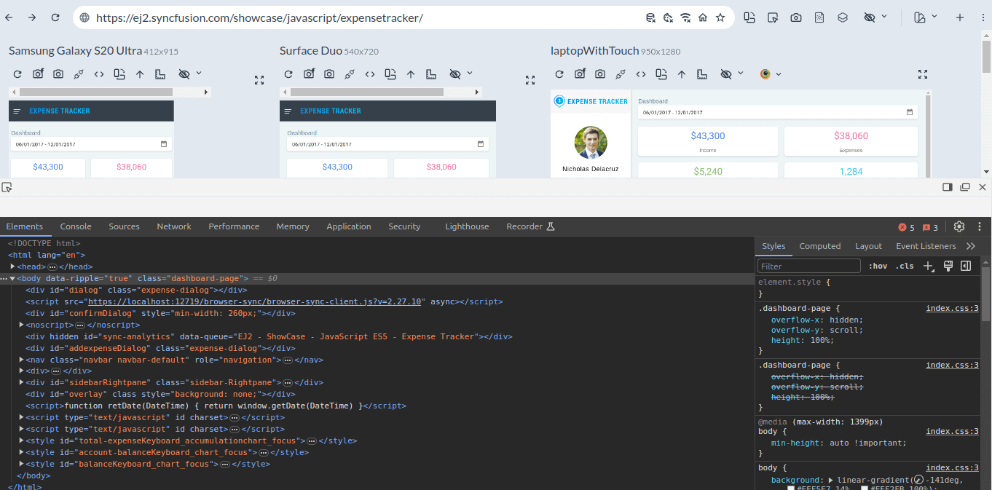Bookmark this page with the star icon
The image size is (992, 490).
tap(720, 17)
